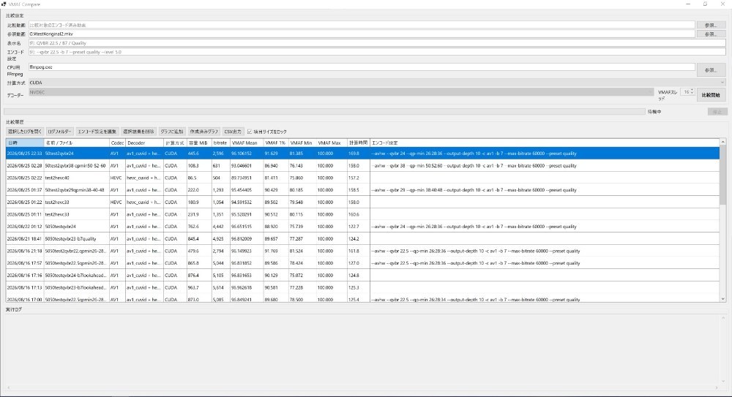
Task: Select the row named test2hevc40
Action: pos(362,178)
